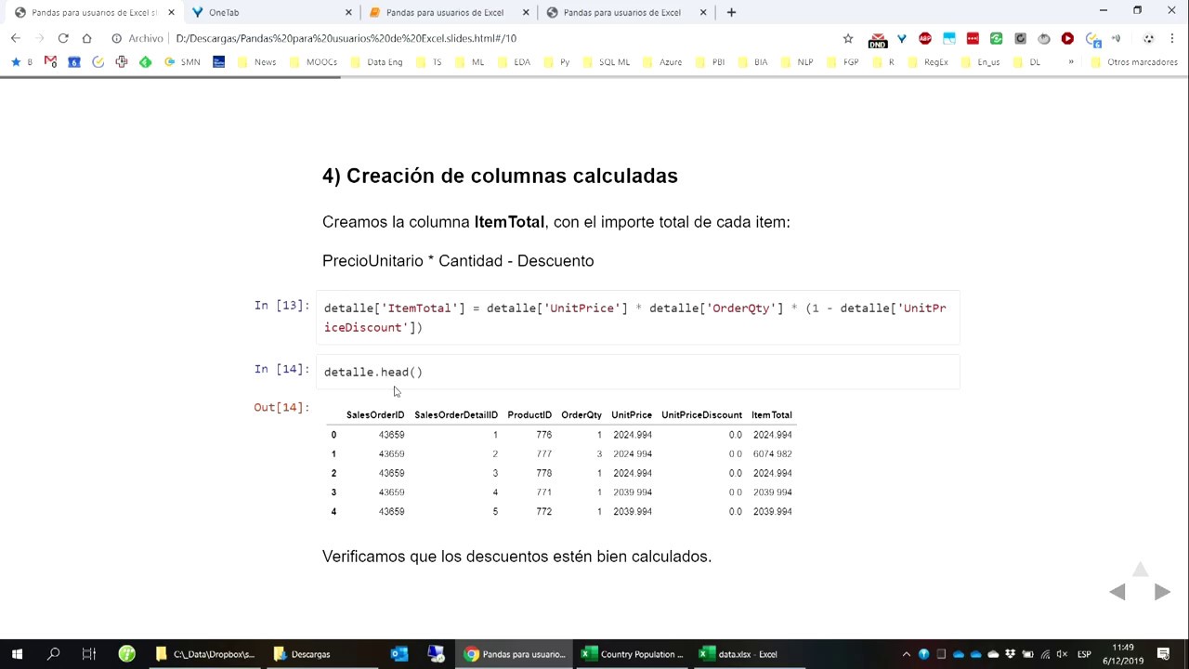1189x669 pixels.
Task: Open the News bookmarks folder
Action: (x=257, y=62)
